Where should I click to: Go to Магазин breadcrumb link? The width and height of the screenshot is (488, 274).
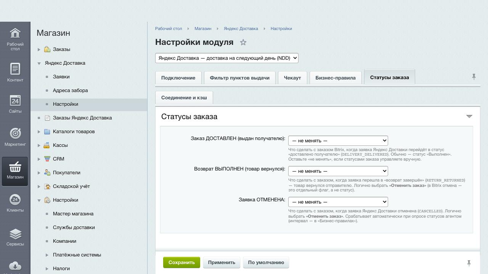click(203, 29)
